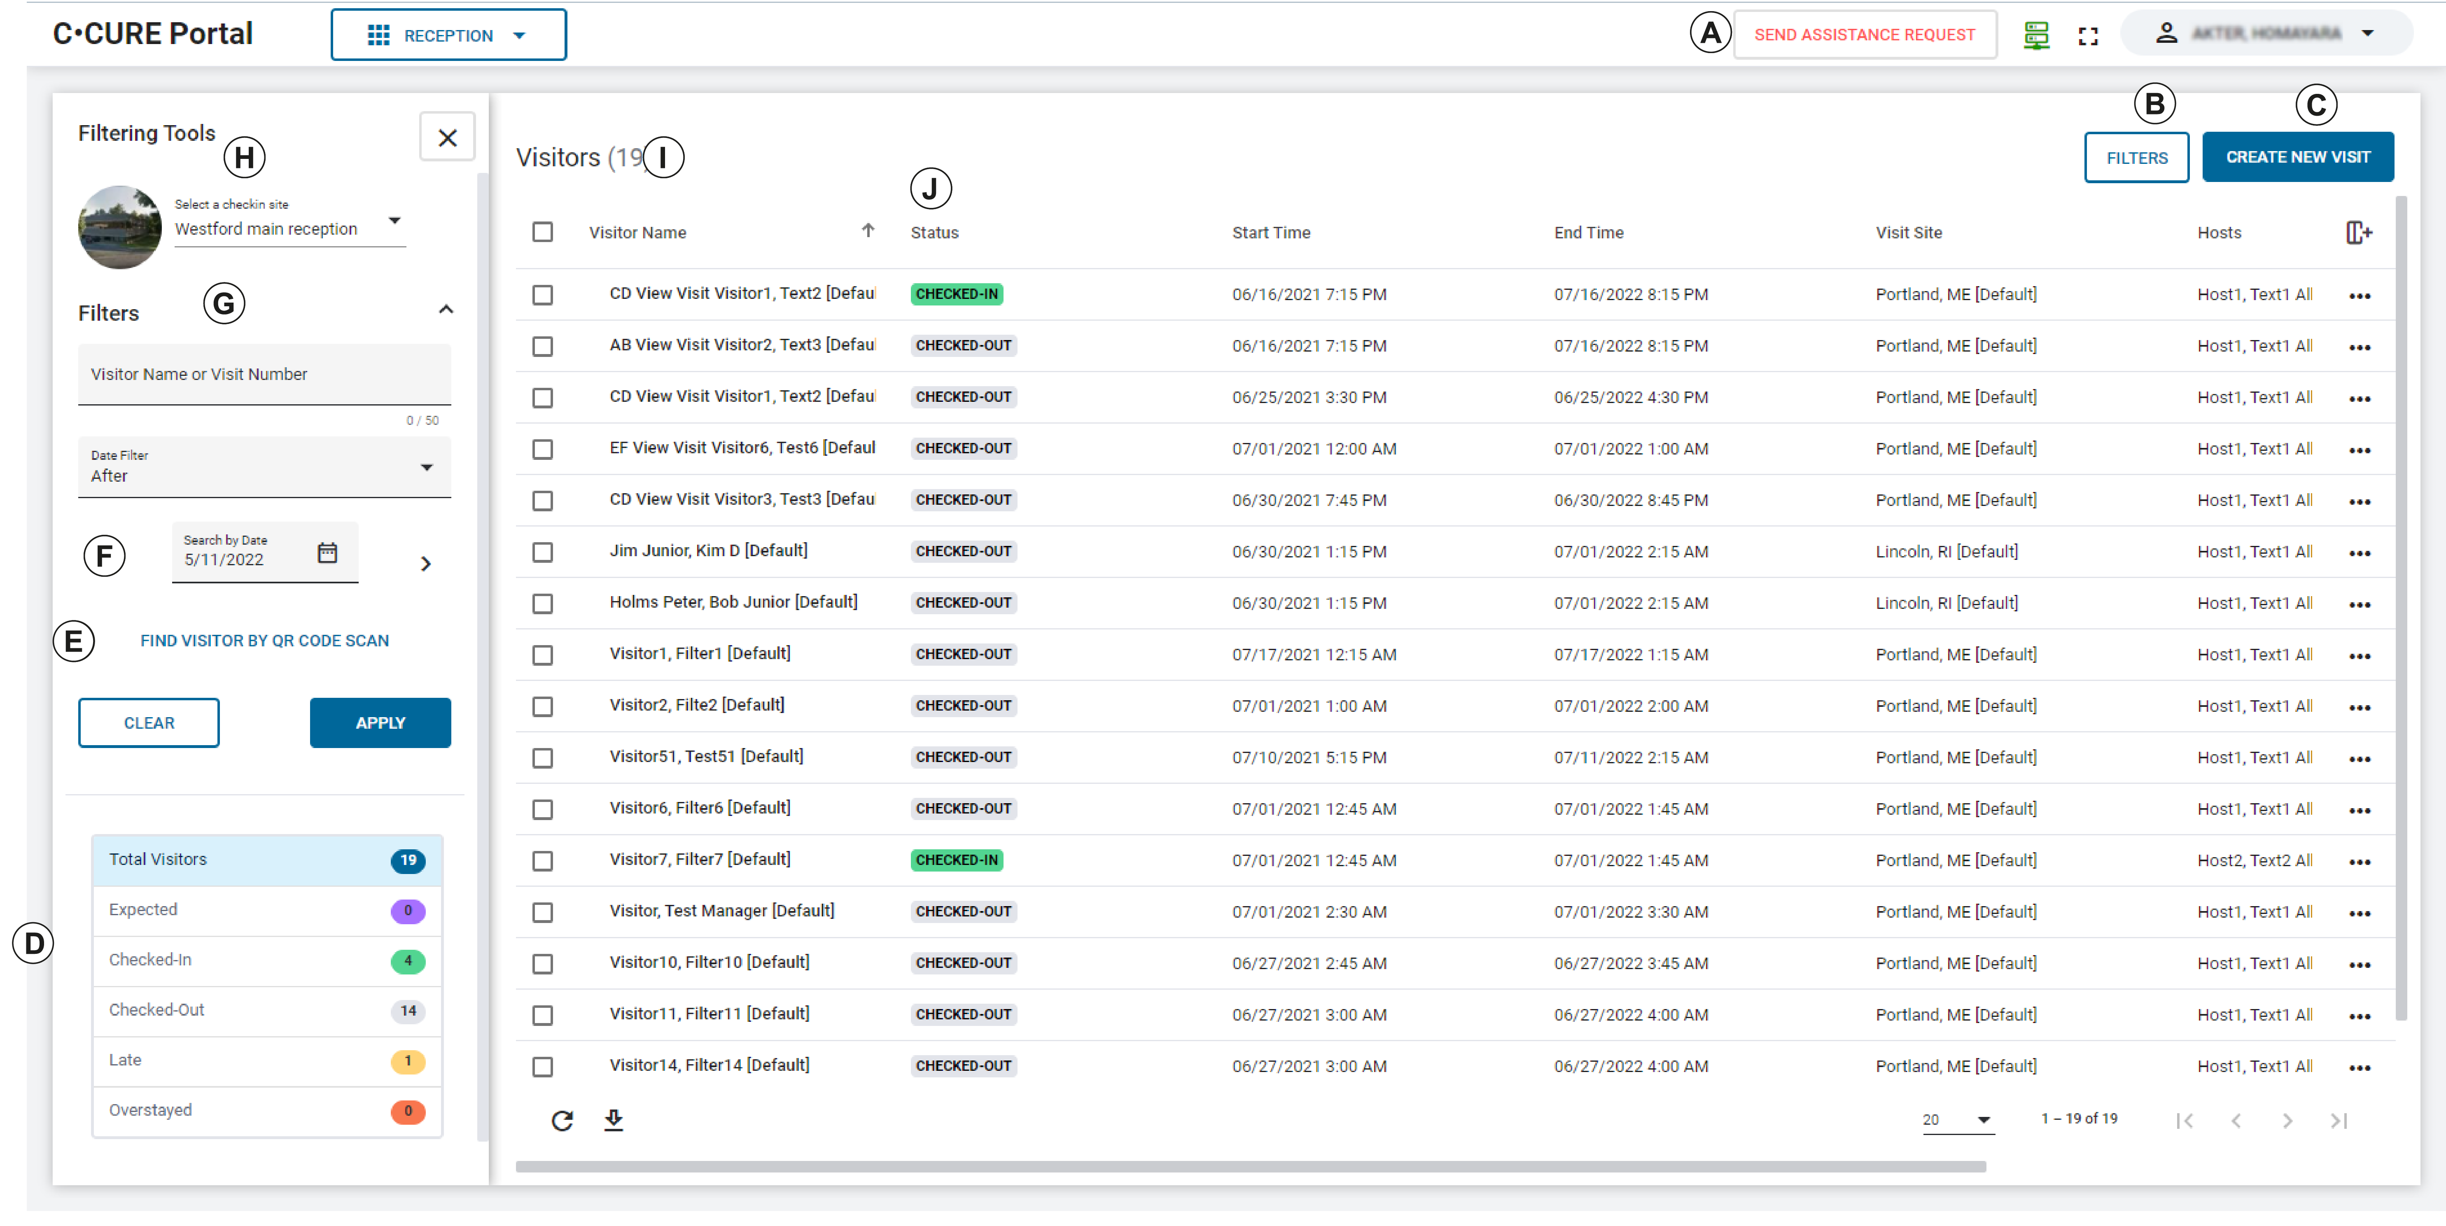Open actions menu for AB View Visit Visitor2
The width and height of the screenshot is (2446, 1226).
[x=2360, y=347]
